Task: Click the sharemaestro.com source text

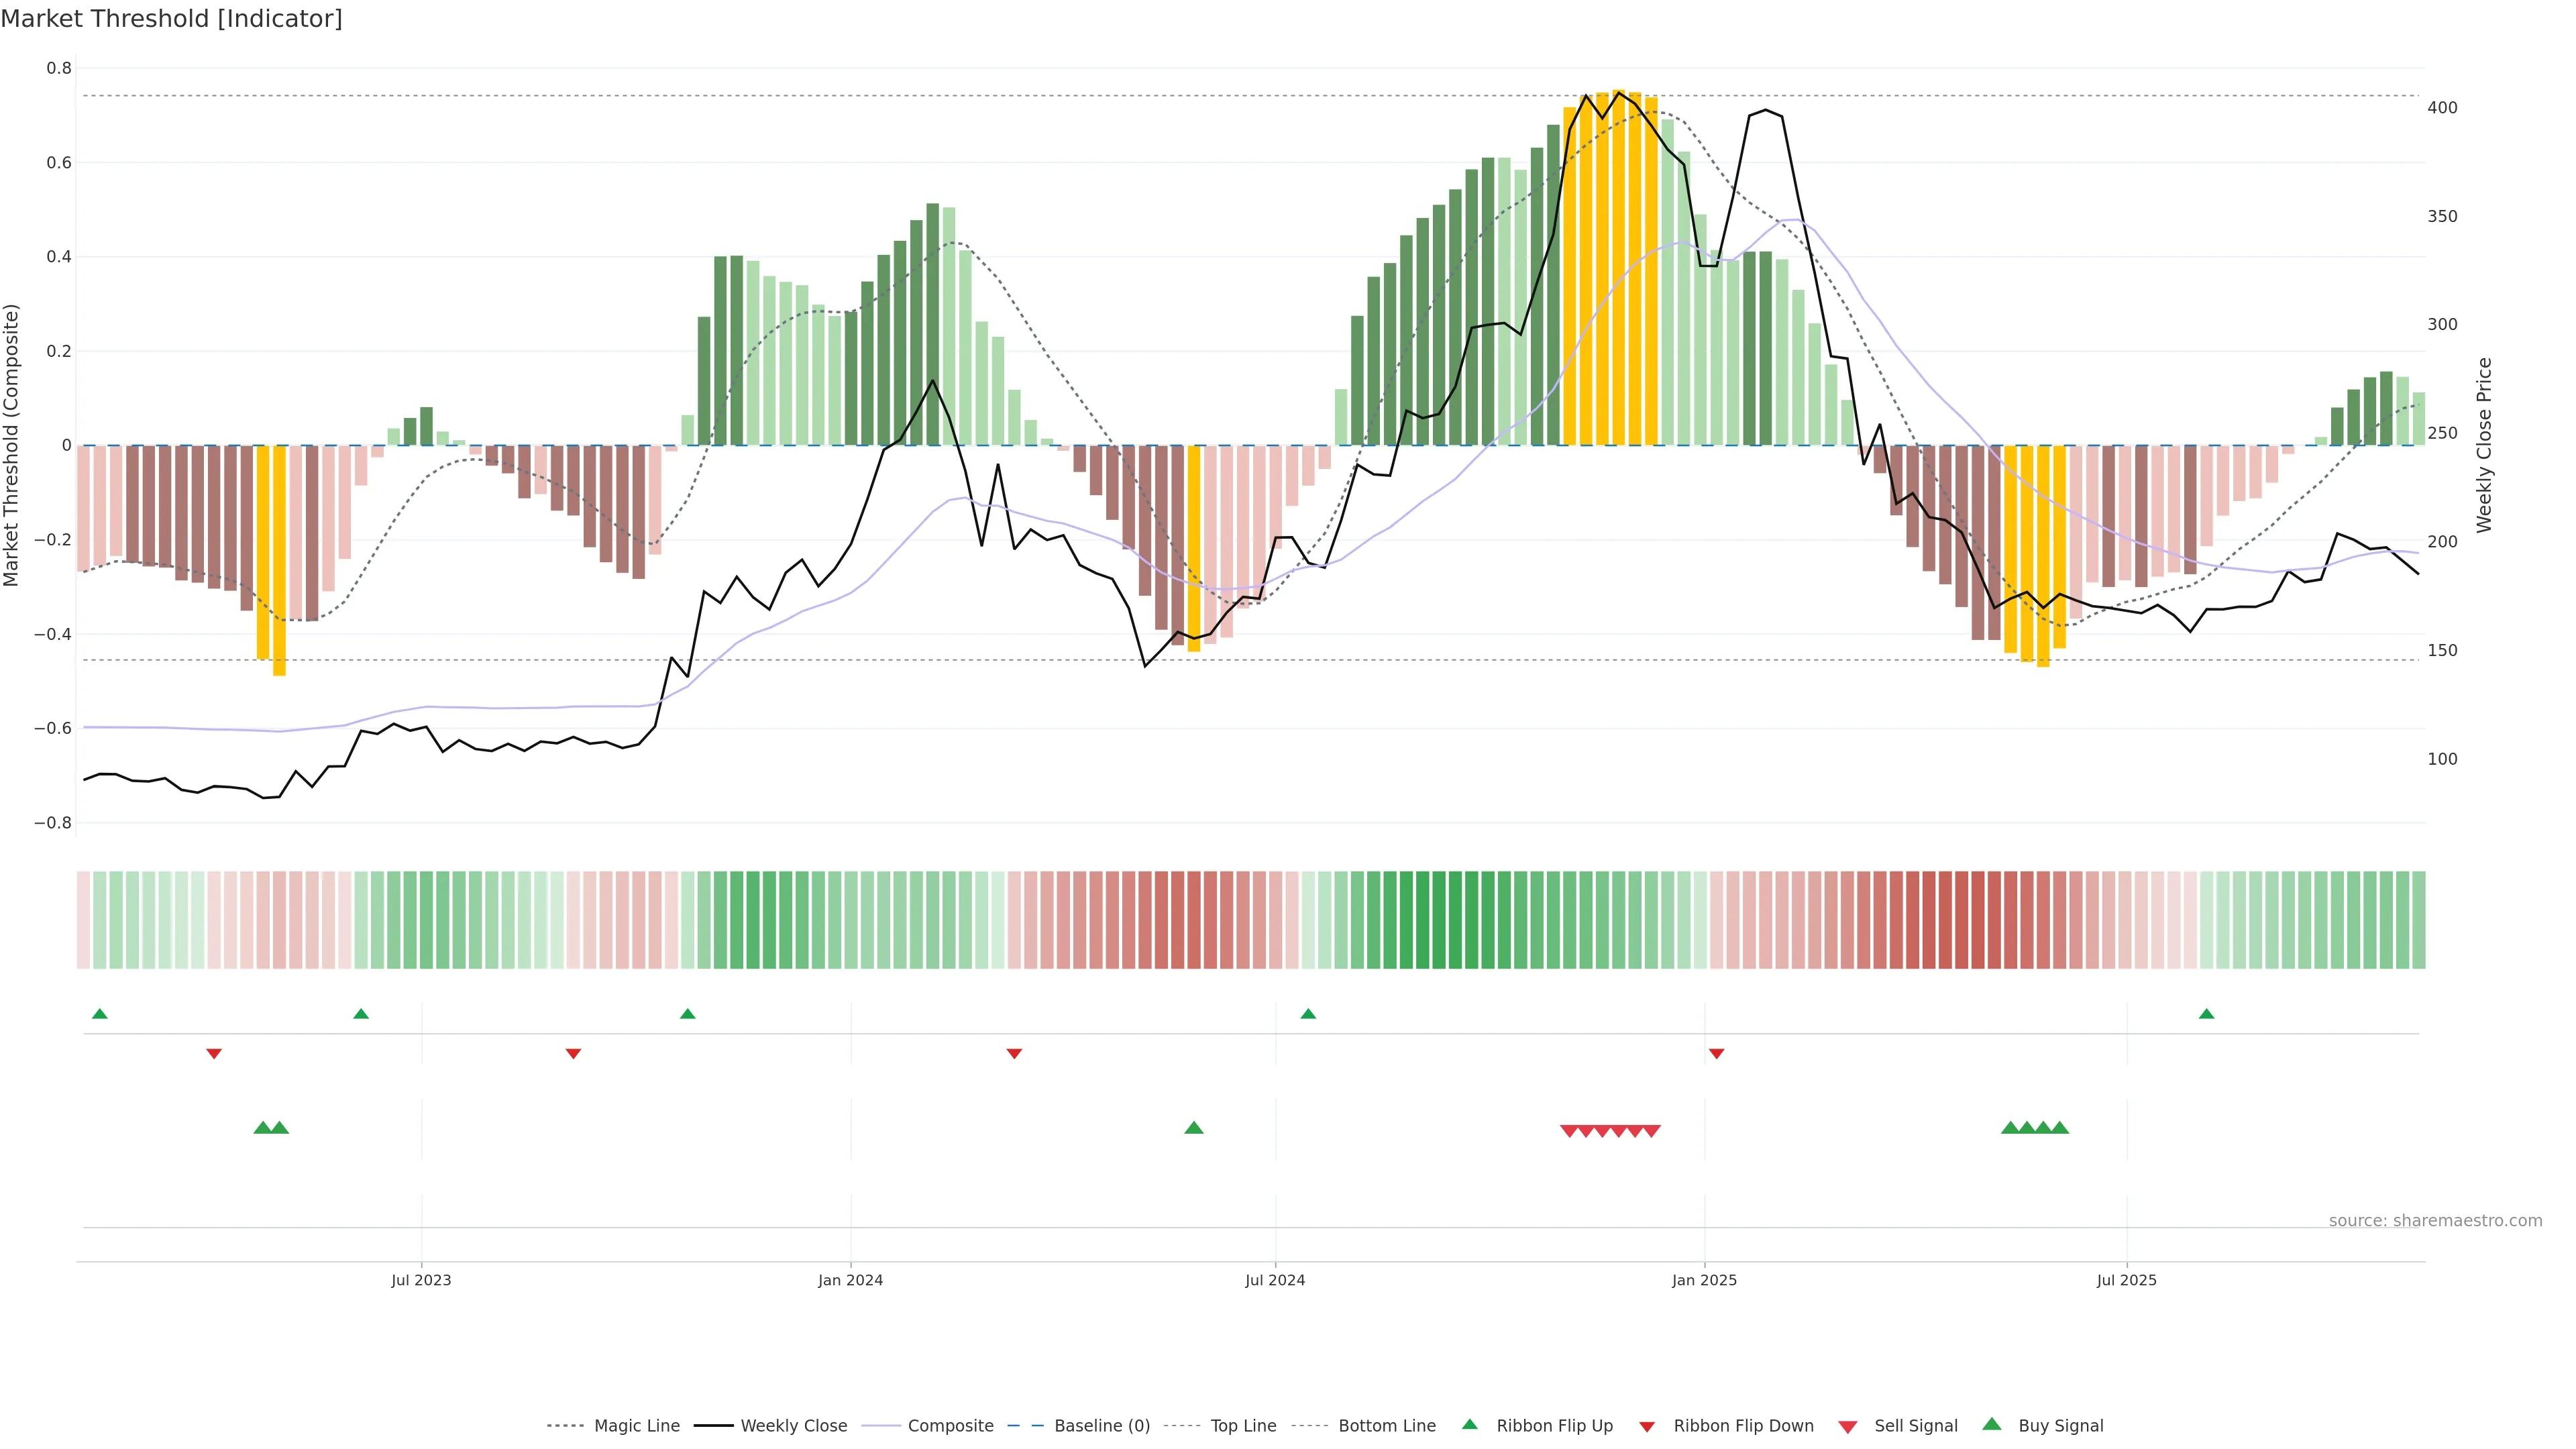Action: coord(2435,1221)
